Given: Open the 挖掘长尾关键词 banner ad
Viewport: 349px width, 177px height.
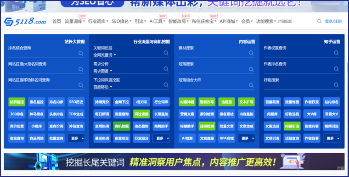Looking at the screenshot, I should pyautogui.click(x=174, y=161).
